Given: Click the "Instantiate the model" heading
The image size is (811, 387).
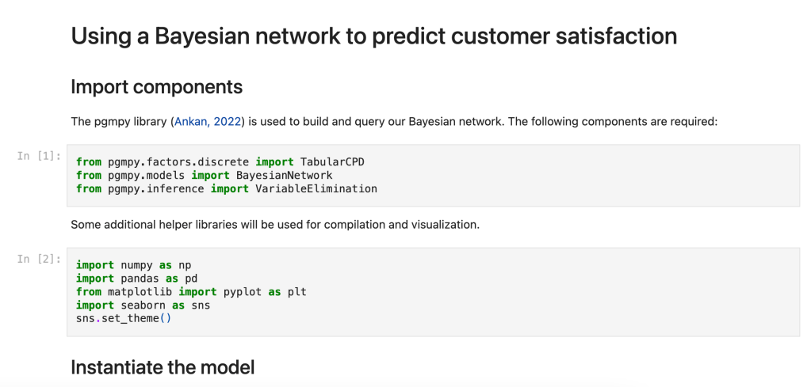Looking at the screenshot, I should pos(163,367).
